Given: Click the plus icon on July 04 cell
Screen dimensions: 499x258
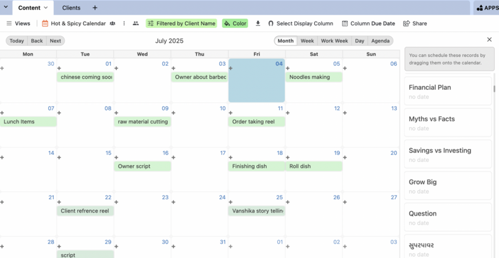Looking at the screenshot, I should (231, 68).
